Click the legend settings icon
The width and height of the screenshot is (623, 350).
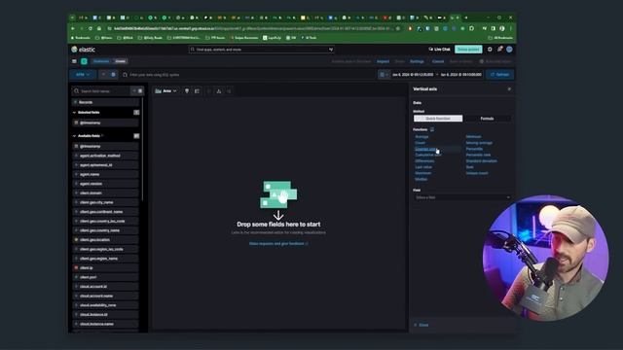click(x=197, y=91)
